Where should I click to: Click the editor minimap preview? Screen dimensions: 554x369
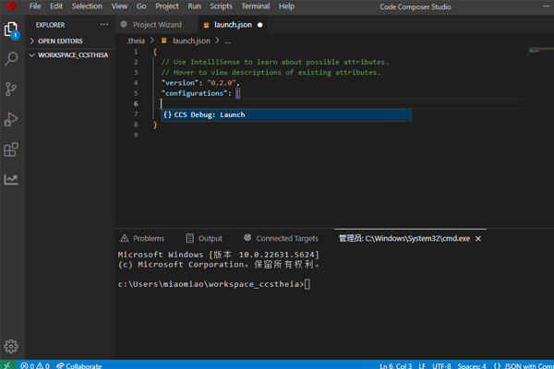tap(540, 51)
